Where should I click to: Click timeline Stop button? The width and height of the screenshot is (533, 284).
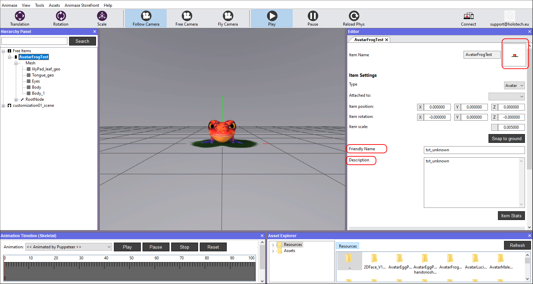point(185,247)
